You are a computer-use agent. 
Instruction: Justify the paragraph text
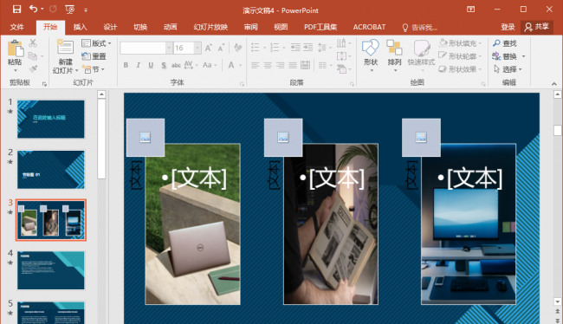point(293,65)
